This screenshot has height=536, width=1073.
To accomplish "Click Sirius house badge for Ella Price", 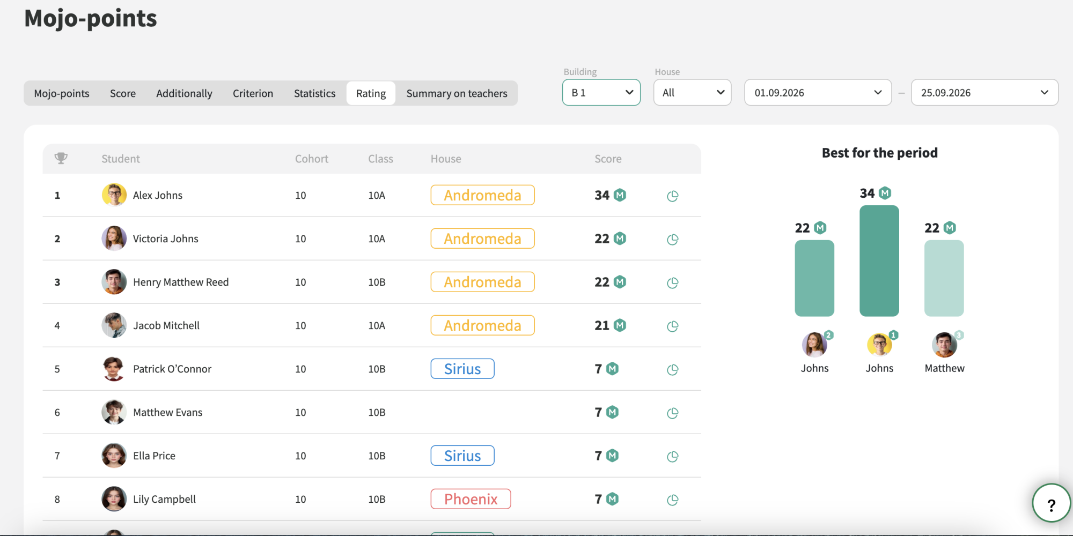I will 462,456.
